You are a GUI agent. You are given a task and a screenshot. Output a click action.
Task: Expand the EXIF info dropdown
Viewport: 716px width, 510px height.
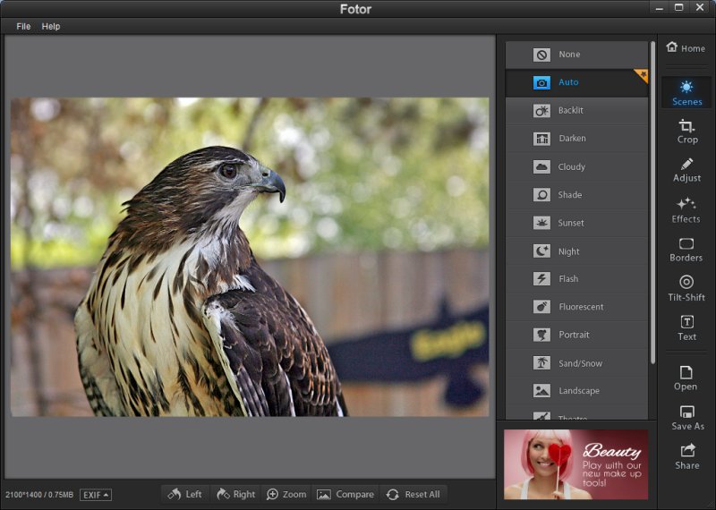(96, 495)
